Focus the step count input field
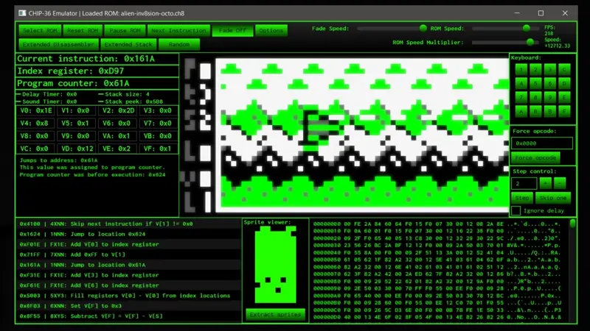This screenshot has height=331, width=590. pos(524,183)
